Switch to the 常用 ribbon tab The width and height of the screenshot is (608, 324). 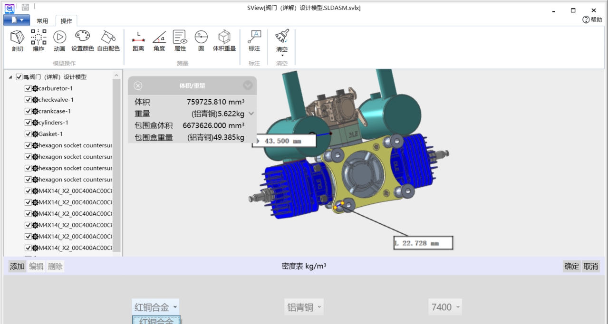pos(42,20)
